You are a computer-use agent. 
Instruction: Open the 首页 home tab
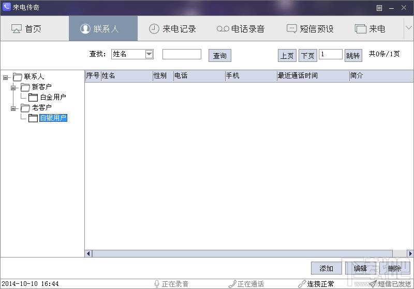(26, 29)
